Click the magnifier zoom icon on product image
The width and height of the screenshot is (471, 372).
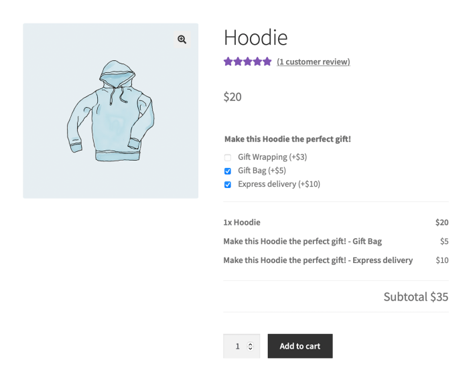tap(182, 39)
